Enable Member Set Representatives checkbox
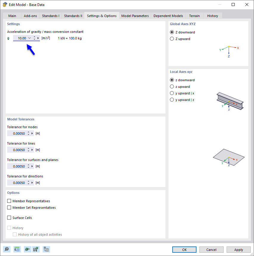Image resolution: width=254 pixels, height=256 pixels. tap(9, 208)
